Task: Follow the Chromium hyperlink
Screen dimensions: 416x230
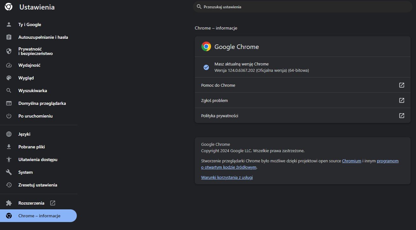Action: click(x=352, y=161)
